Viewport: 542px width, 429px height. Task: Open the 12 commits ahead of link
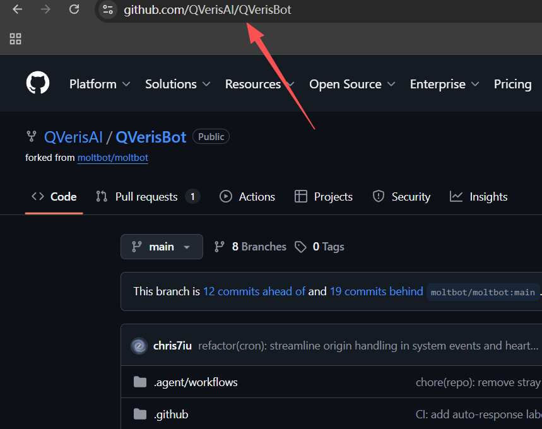click(254, 291)
